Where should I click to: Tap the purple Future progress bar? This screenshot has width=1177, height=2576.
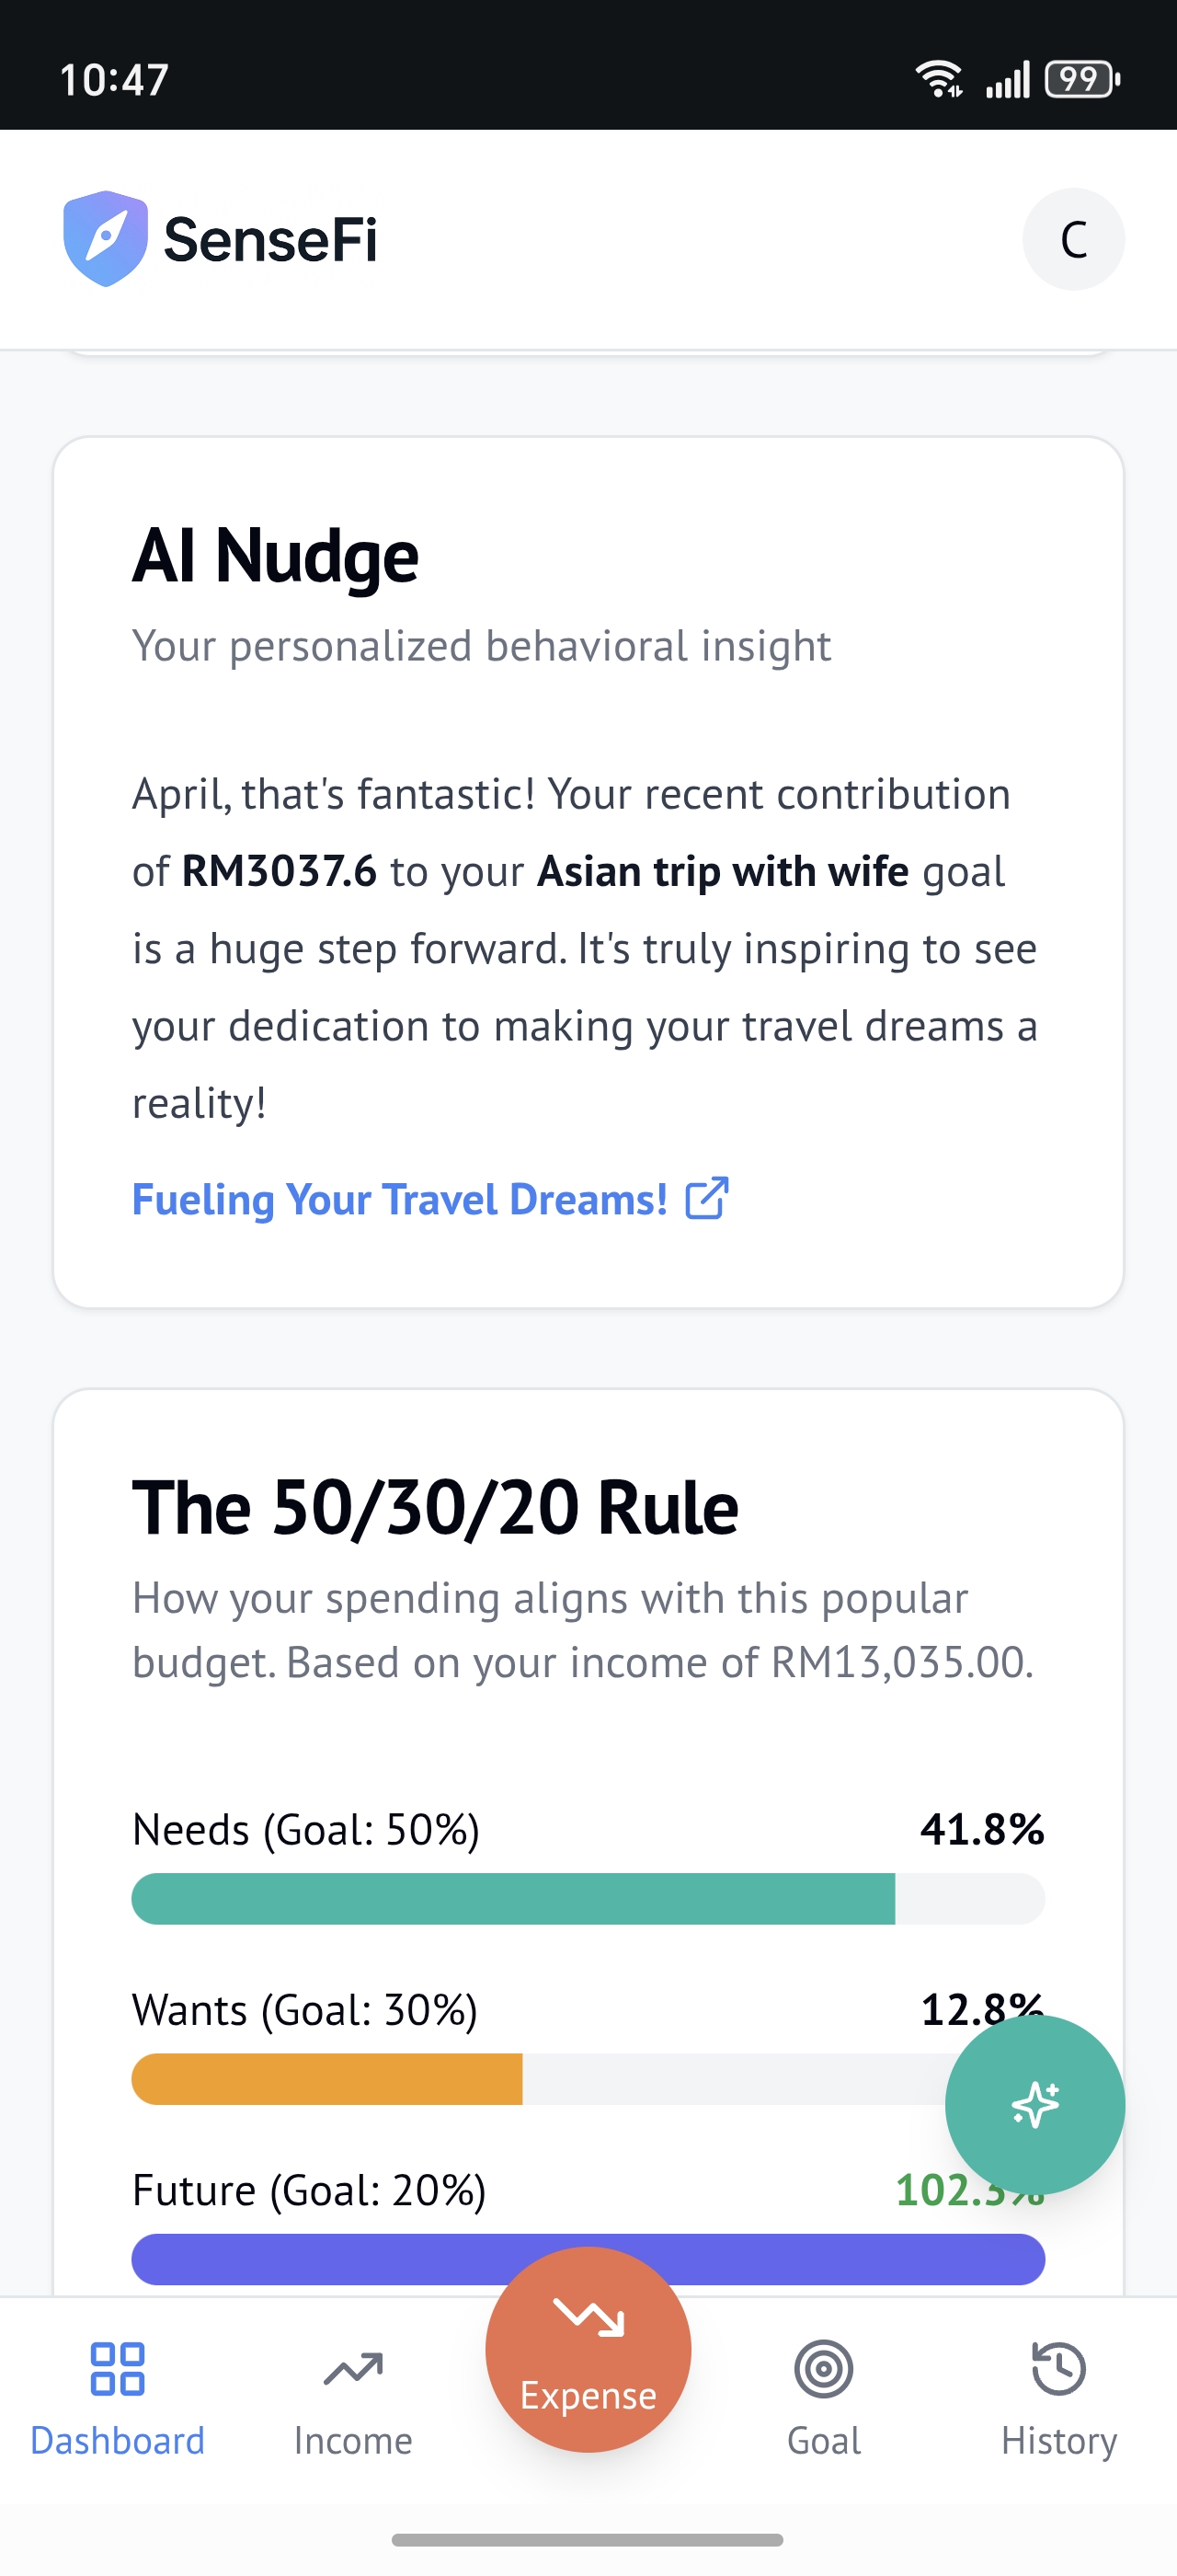coord(300,2260)
